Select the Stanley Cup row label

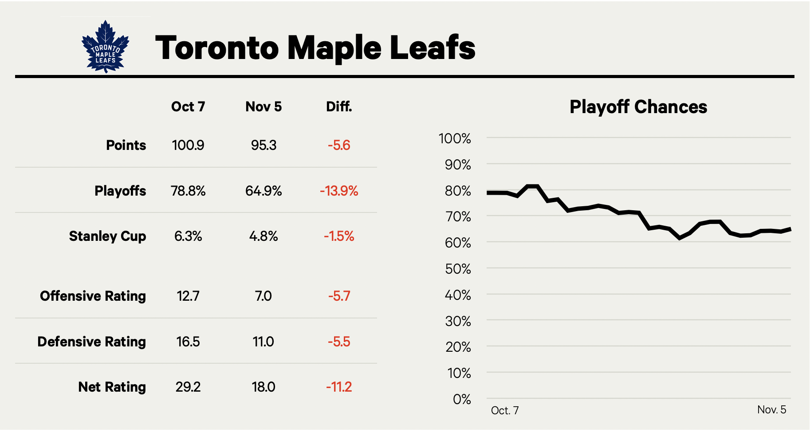(x=107, y=236)
